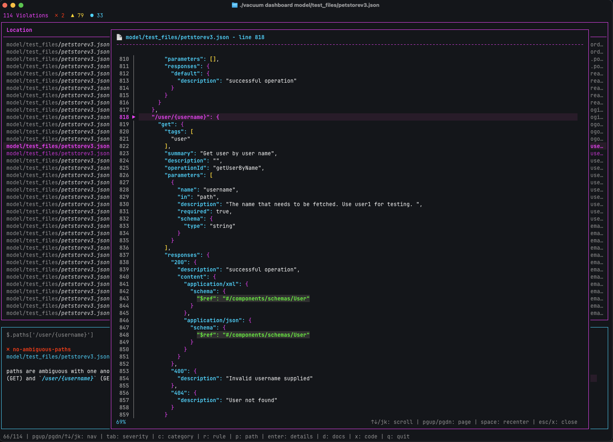
Task: Click the 'c: category' filter hint
Action: click(176, 436)
